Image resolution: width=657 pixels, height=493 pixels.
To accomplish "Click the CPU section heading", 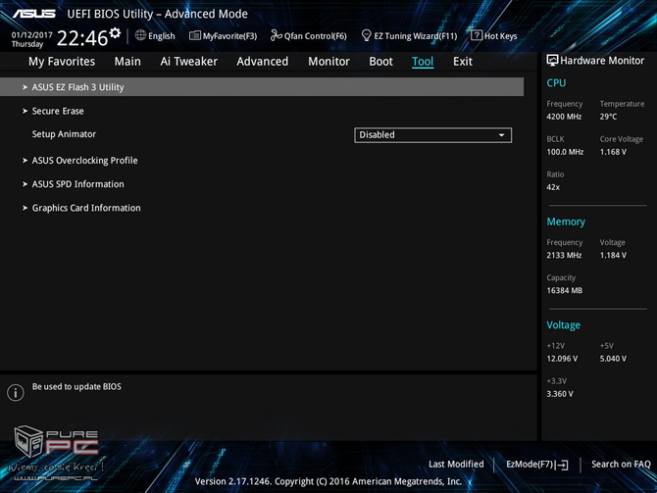I will (556, 83).
